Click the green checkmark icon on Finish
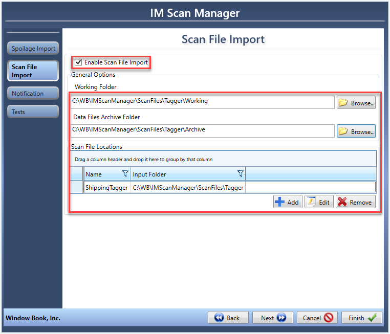The image size is (390, 334). point(372,318)
